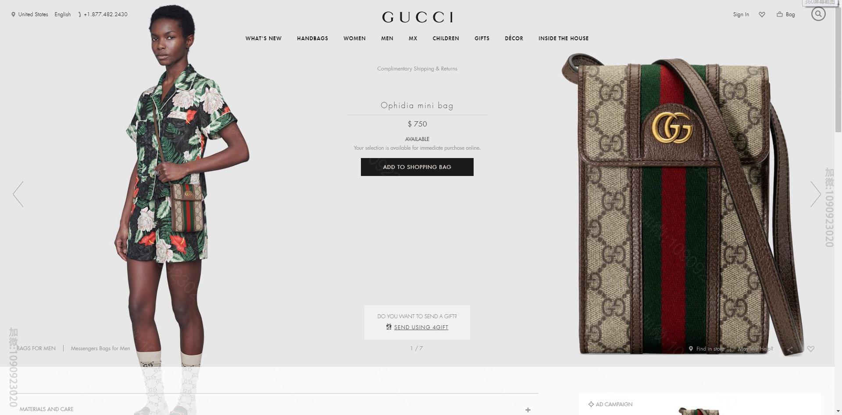Open the INSIDE THE HOUSE menu
The width and height of the screenshot is (842, 415).
[564, 39]
